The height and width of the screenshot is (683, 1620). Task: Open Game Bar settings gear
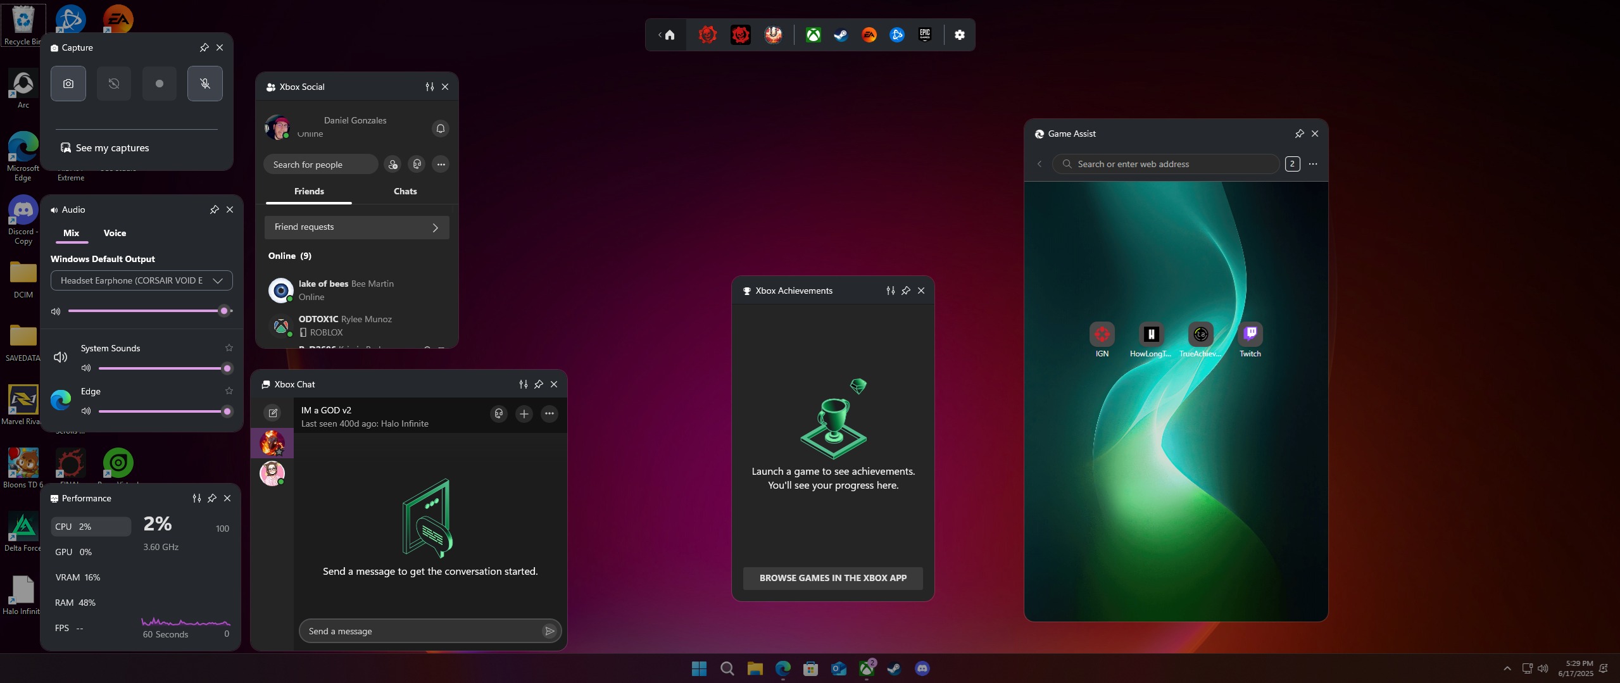(960, 35)
